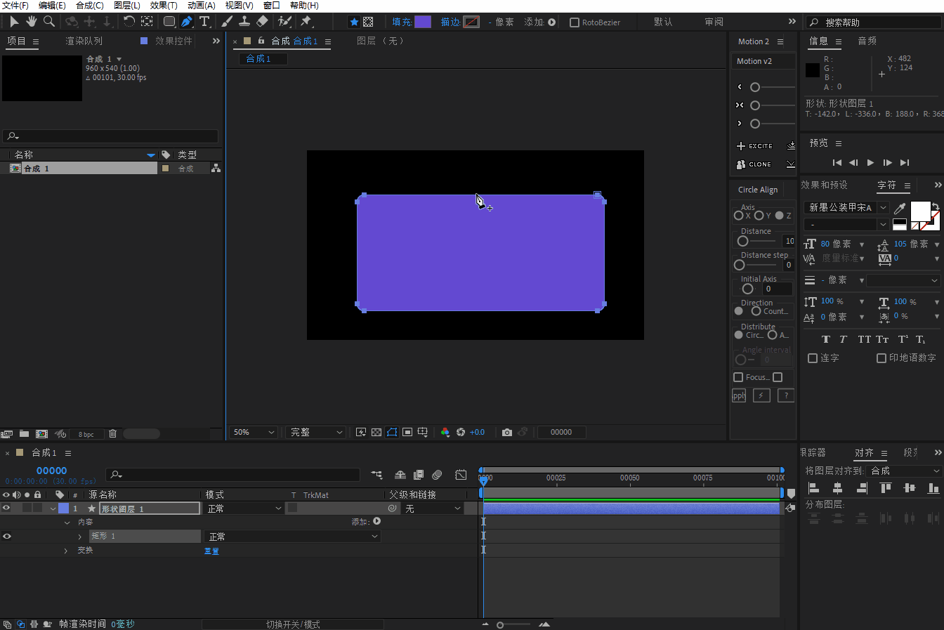The width and height of the screenshot is (944, 630).
Task: Click the EXCITE button in Motion 2
Action: click(x=754, y=146)
